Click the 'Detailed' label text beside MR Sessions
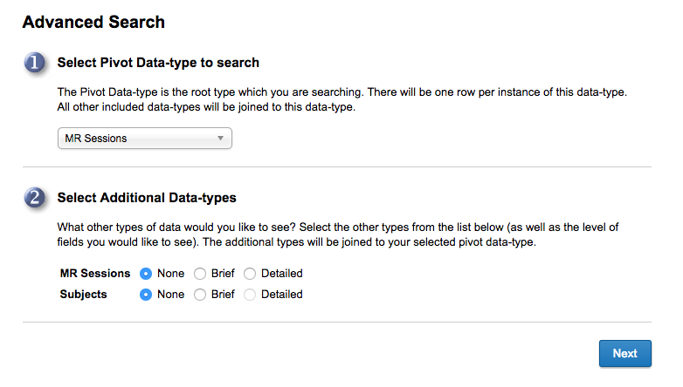This screenshot has width=683, height=387. point(281,274)
